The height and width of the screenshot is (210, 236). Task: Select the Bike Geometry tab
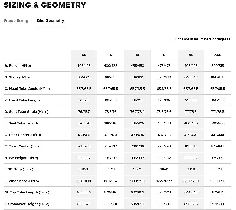(50, 21)
